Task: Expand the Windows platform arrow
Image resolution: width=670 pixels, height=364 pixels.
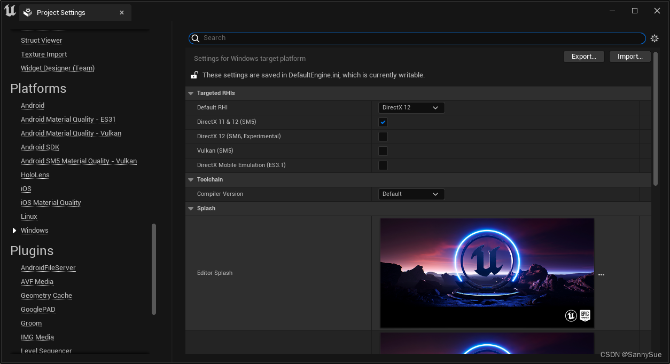Action: [14, 231]
